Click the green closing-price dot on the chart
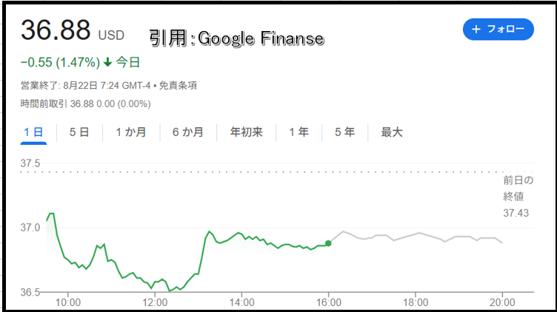 (x=328, y=243)
